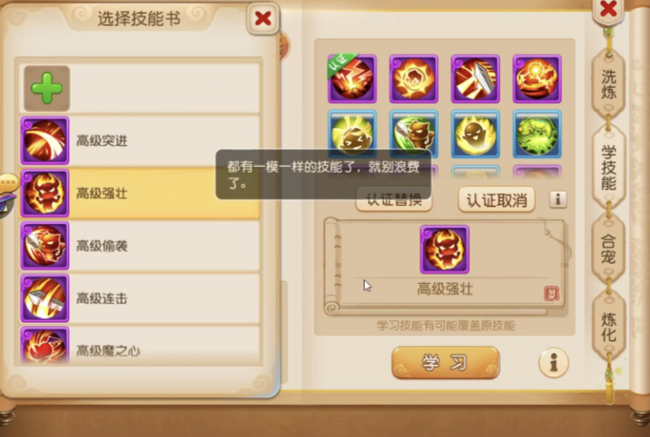This screenshot has height=437, width=650.
Task: Choose the 高级偷袭 skill book
Action: [x=139, y=246]
